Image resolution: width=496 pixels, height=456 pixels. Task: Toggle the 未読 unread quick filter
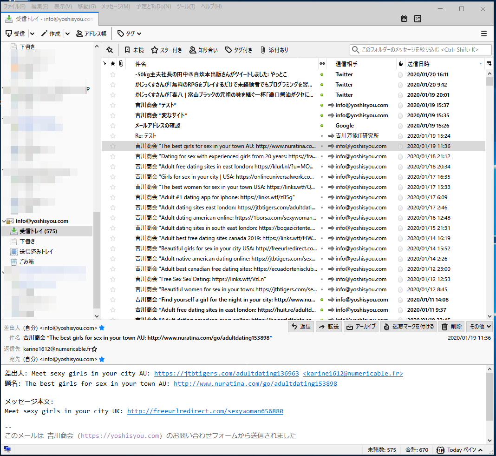[x=134, y=50]
